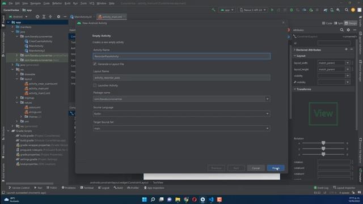Click the Profile app icon
Image resolution: width=363 pixels, height=204 pixels.
(x=305, y=10)
